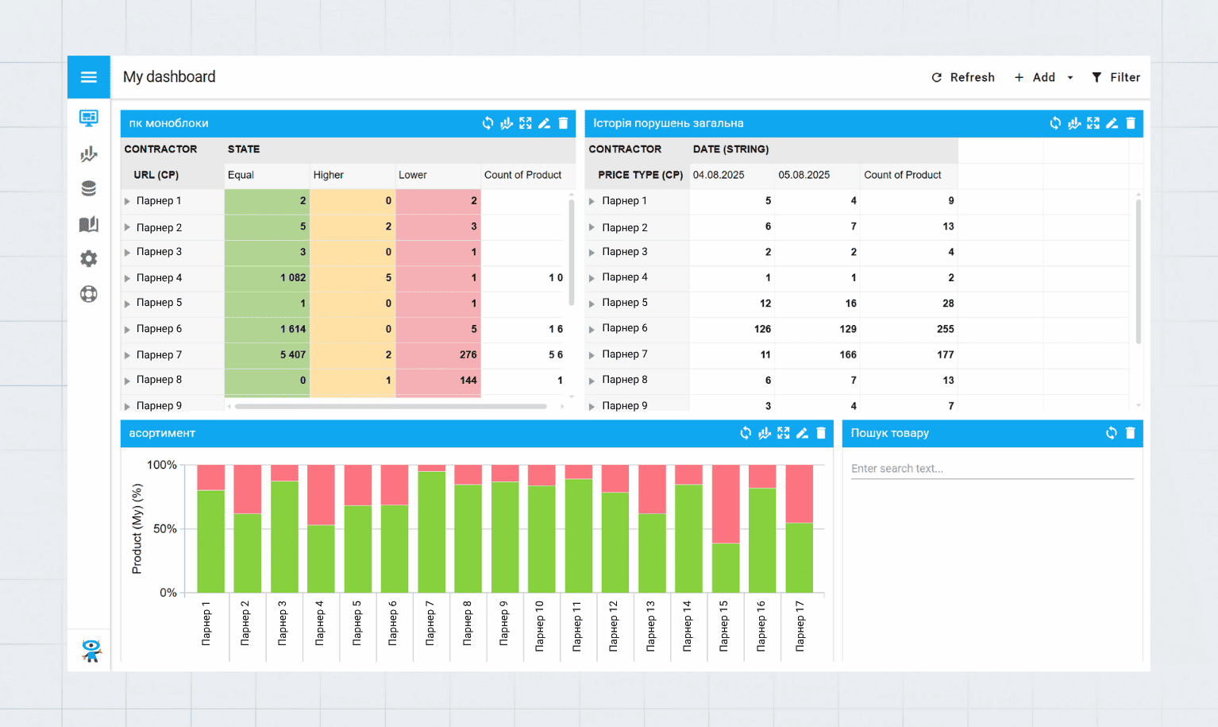
Task: Click the help lifebuoy icon in sidebar
Action: pyautogui.click(x=88, y=293)
